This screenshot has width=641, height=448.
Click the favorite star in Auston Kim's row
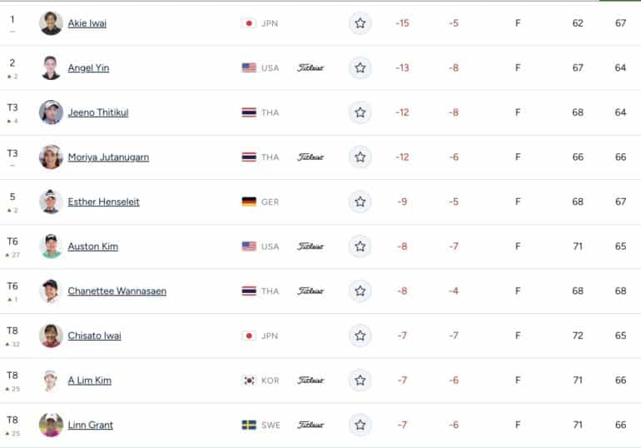360,246
